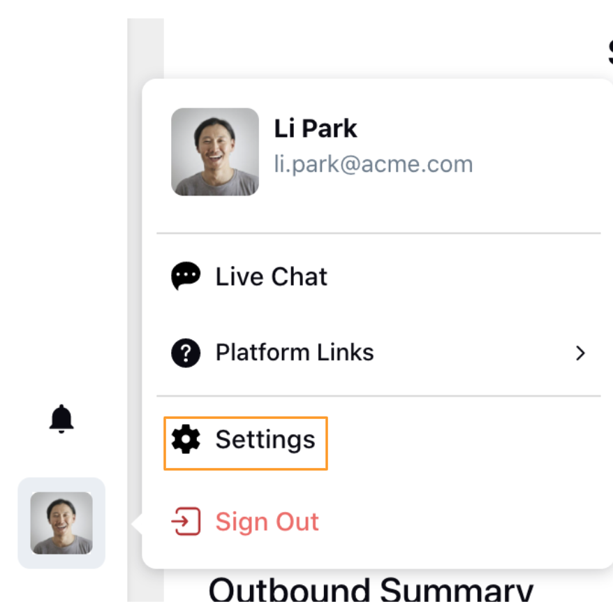
Task: Click the Li Park name heading
Action: click(315, 129)
